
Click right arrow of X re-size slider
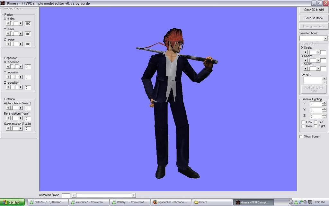click(x=21, y=23)
